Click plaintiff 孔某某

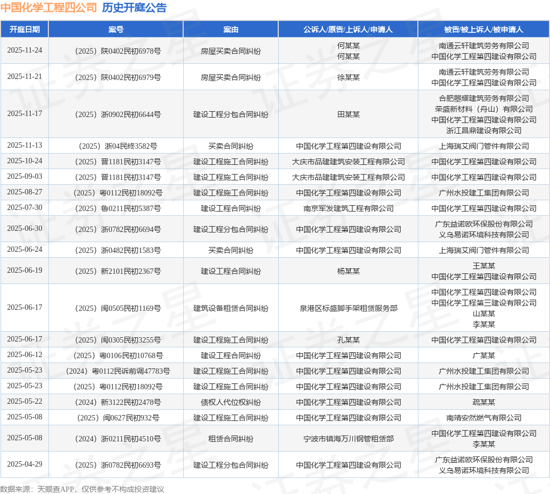[348, 340]
